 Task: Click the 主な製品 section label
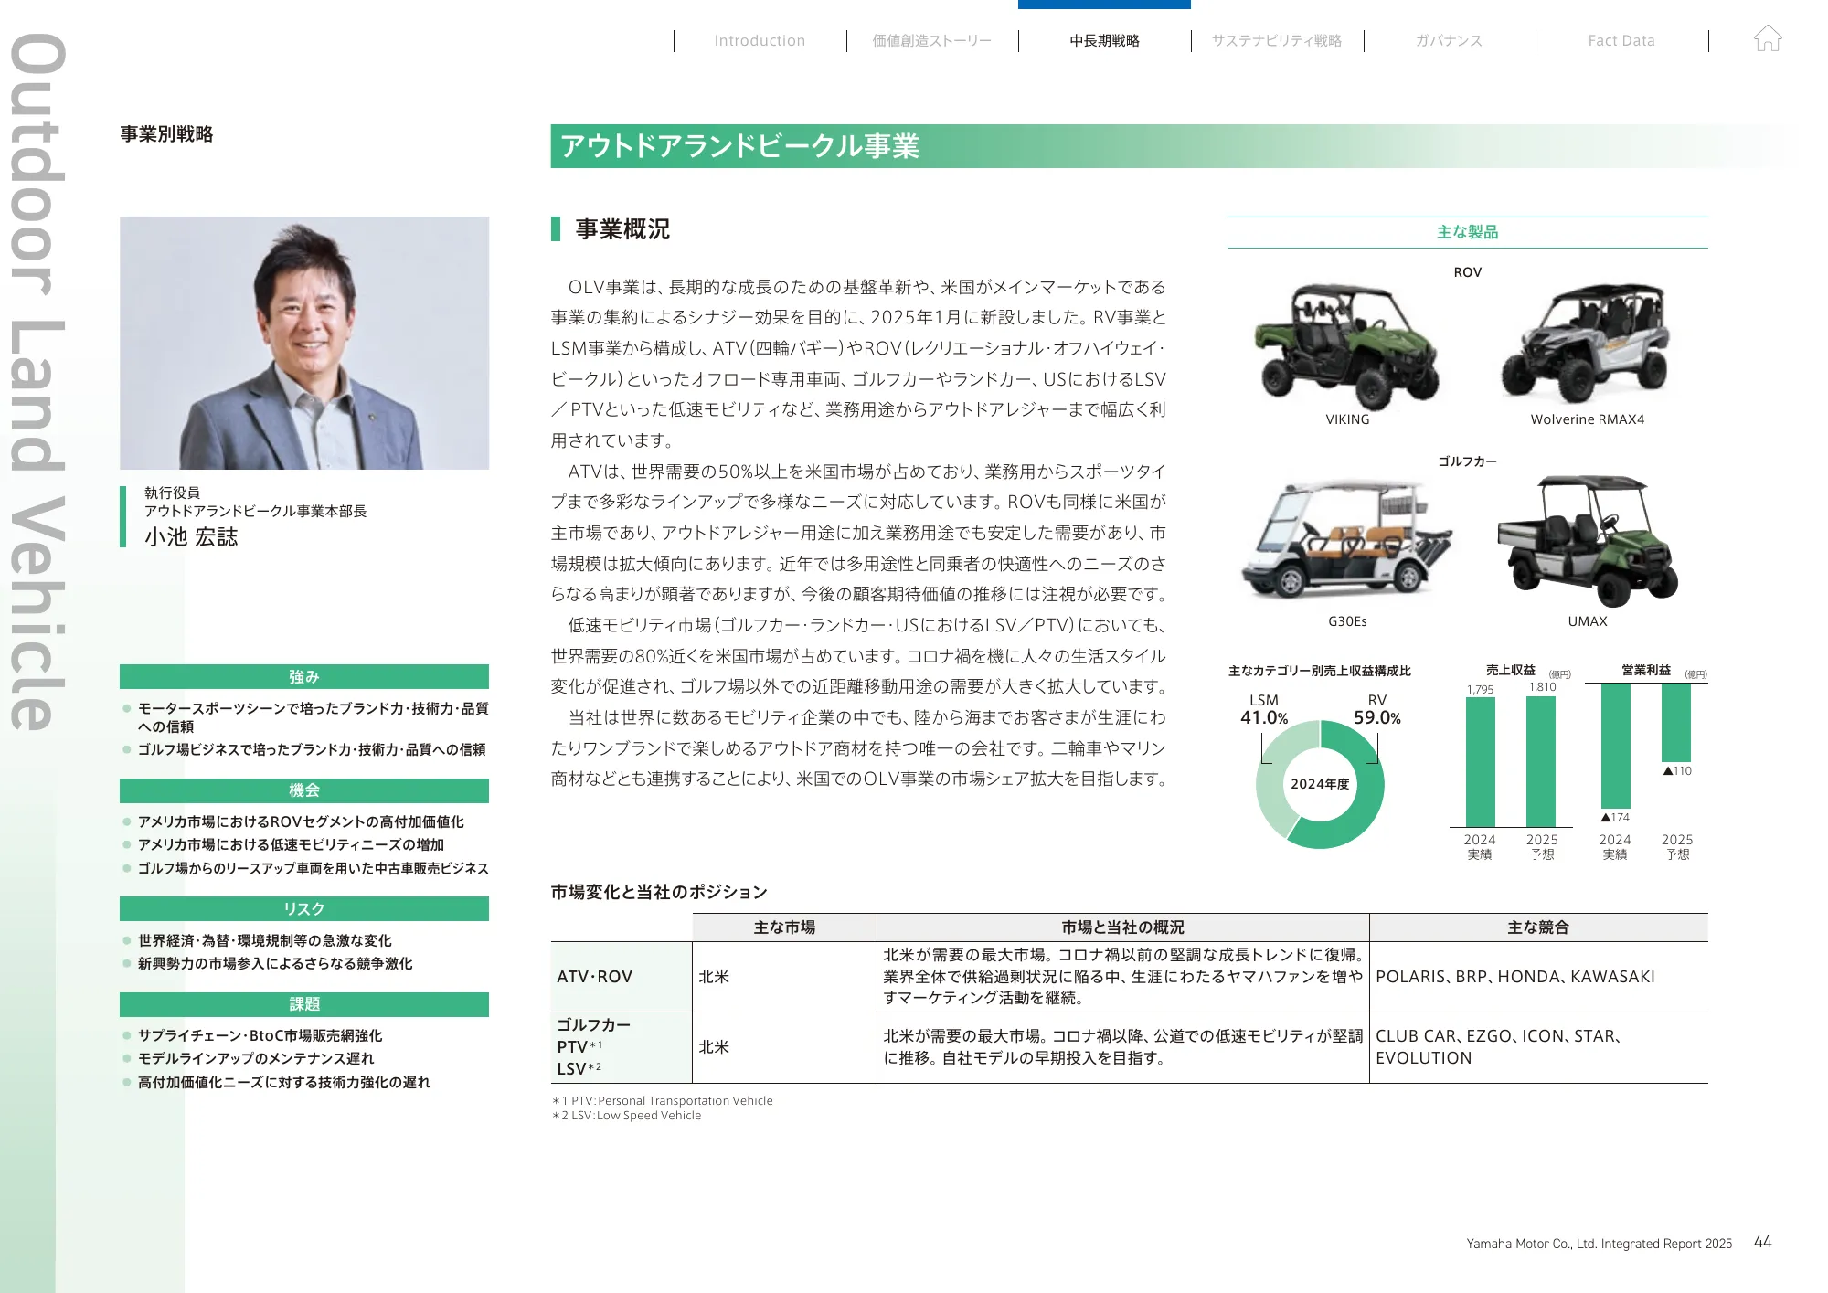pyautogui.click(x=1467, y=234)
